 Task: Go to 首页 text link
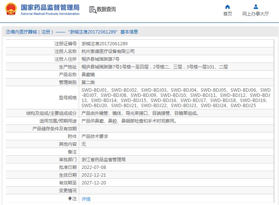coord(227,14)
